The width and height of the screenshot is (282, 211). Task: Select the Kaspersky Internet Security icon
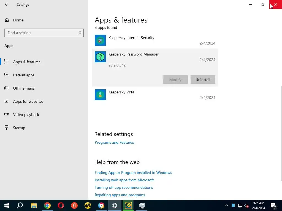100,40
